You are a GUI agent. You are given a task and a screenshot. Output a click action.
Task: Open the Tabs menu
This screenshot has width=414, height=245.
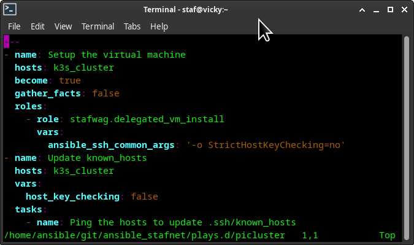132,26
